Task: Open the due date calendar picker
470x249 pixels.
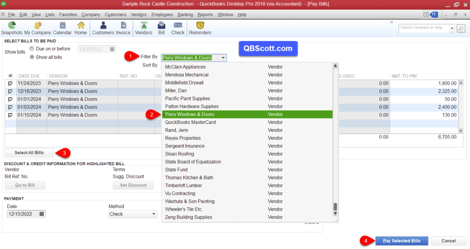Action: point(112,49)
